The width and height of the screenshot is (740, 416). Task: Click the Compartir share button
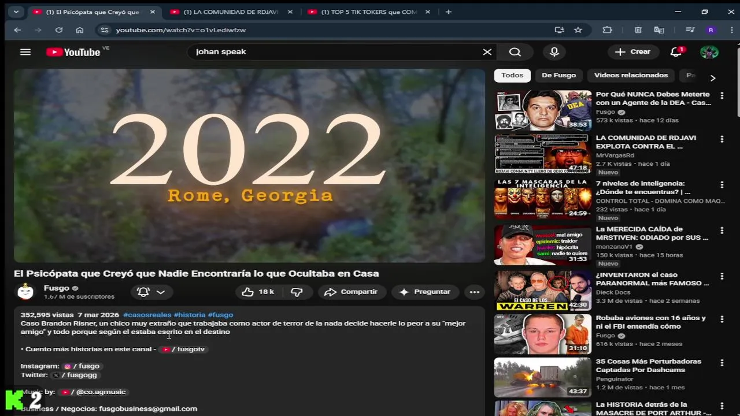pyautogui.click(x=351, y=292)
